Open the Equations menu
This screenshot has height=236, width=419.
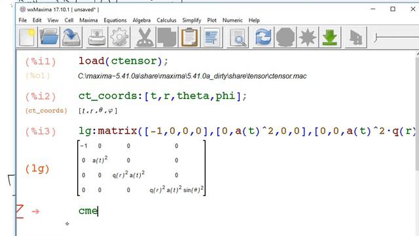click(x=115, y=20)
